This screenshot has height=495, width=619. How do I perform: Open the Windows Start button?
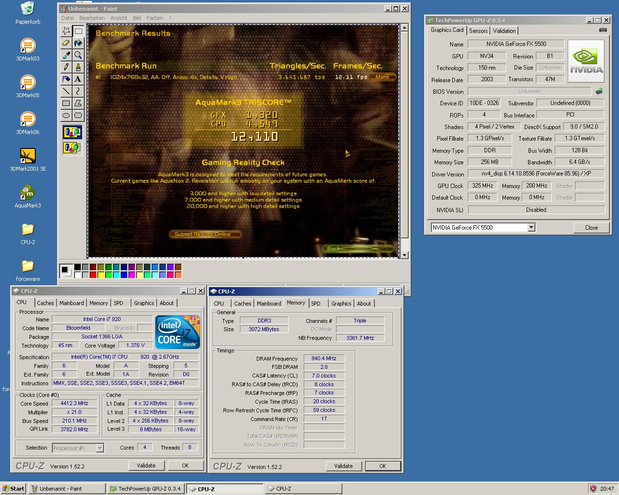click(x=14, y=489)
